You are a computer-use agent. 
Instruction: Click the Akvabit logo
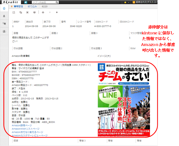point(10,2)
